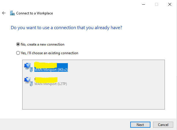Go back with the arrow icon
Image resolution: width=177 pixels, height=130 pixels.
pyautogui.click(x=4, y=13)
